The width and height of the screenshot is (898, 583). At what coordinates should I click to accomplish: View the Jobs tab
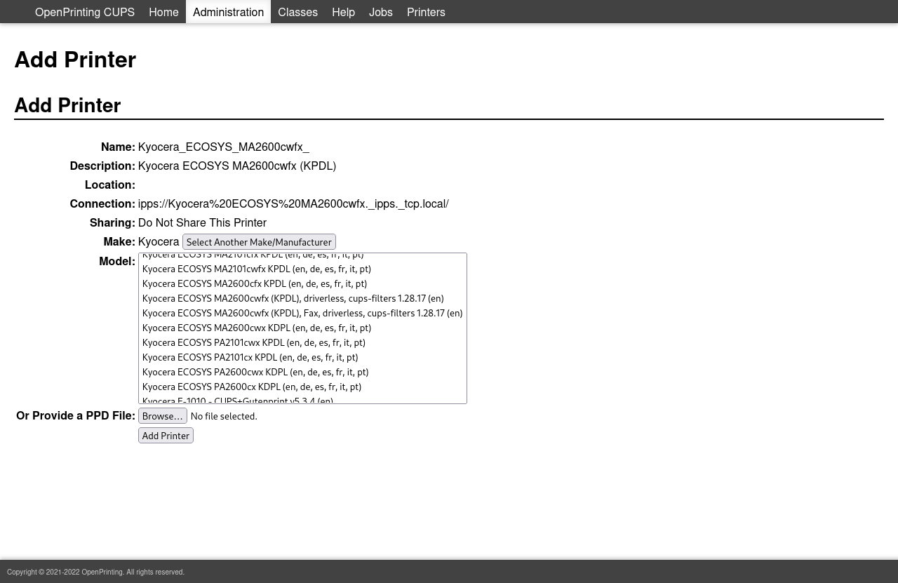pos(380,12)
